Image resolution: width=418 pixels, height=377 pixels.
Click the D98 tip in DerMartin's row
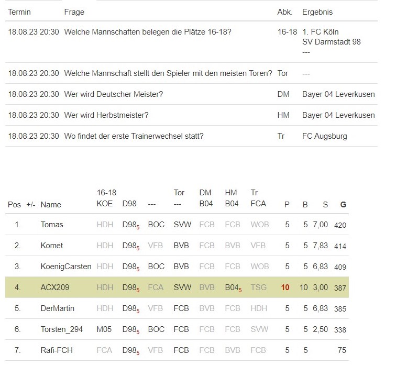[x=130, y=309]
